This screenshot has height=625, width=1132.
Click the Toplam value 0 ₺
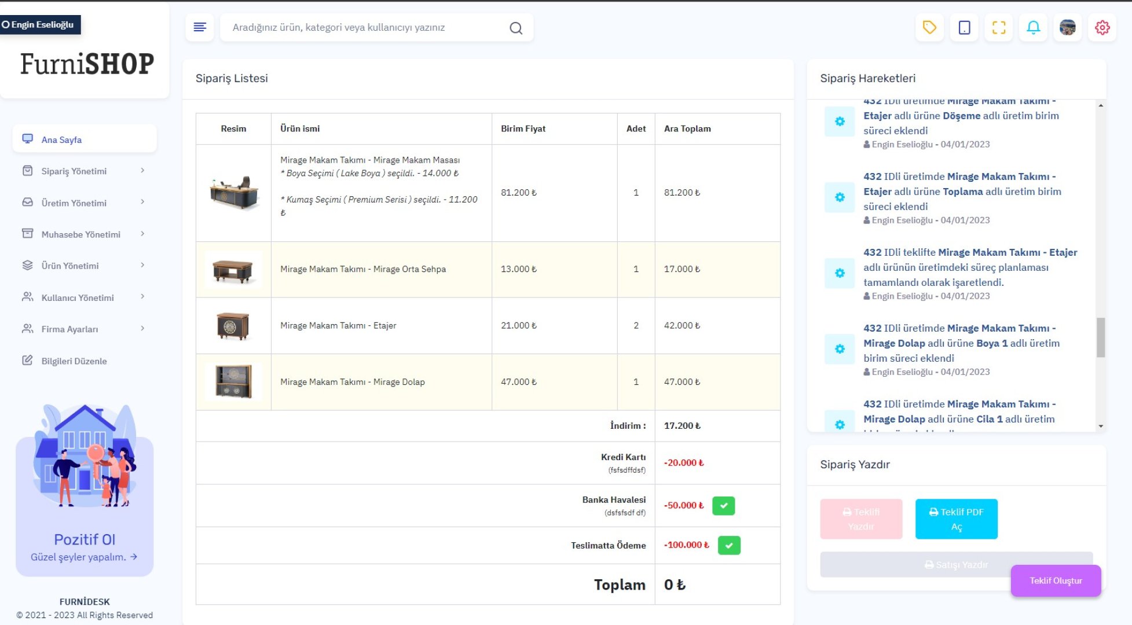675,584
